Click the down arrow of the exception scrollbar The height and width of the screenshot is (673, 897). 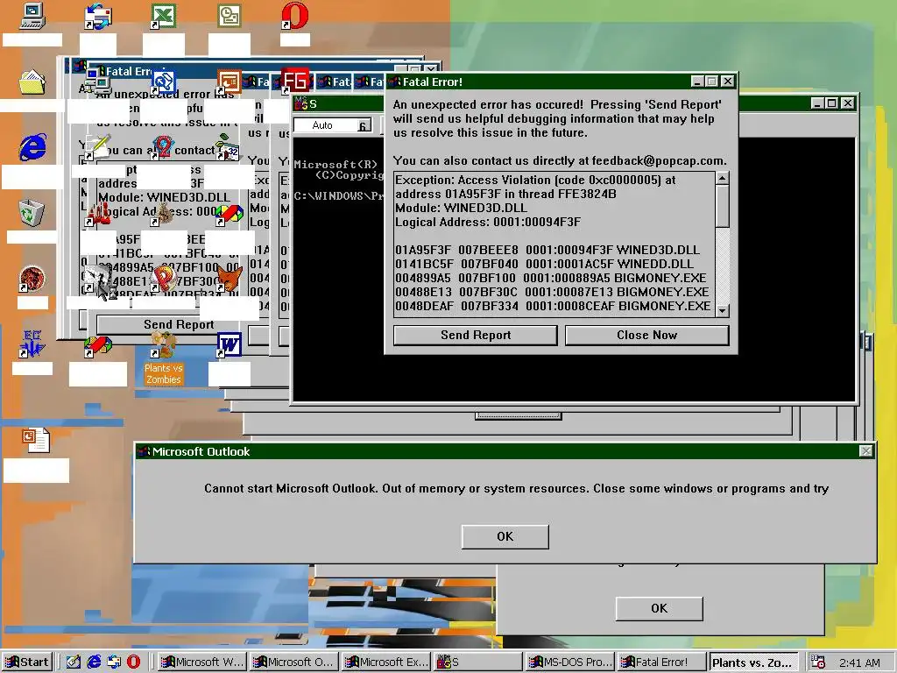[x=723, y=311]
